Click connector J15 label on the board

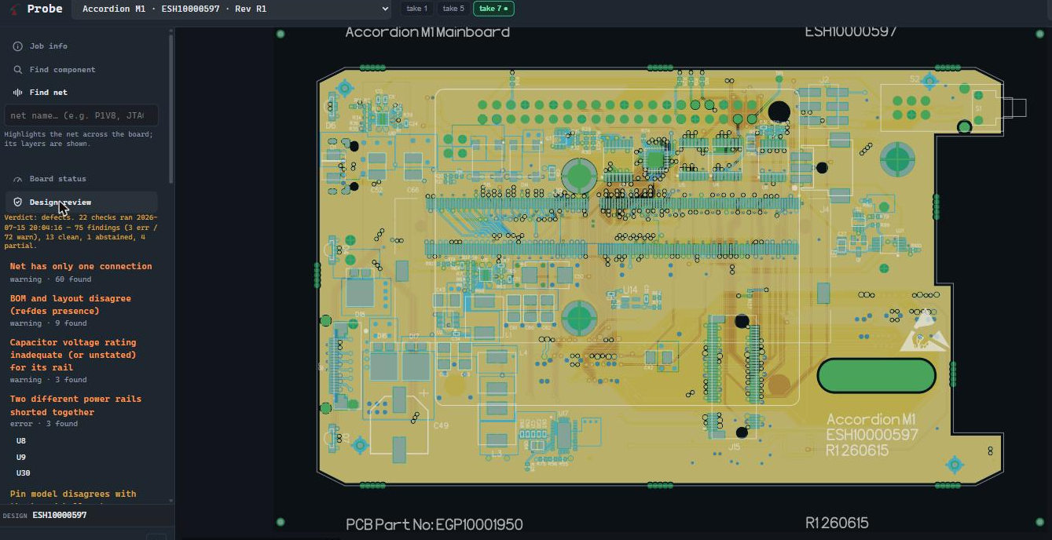(734, 447)
